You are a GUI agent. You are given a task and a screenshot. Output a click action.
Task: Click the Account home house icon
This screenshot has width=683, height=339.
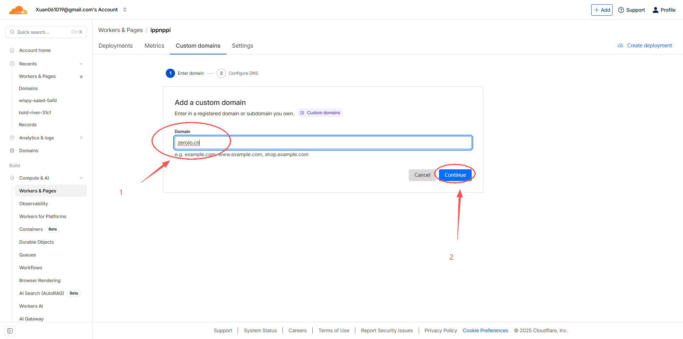click(x=12, y=50)
